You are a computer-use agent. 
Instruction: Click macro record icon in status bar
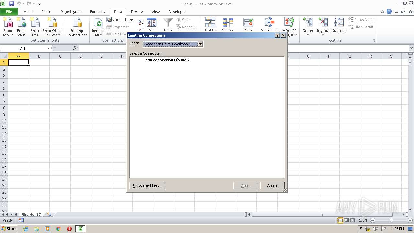21,220
